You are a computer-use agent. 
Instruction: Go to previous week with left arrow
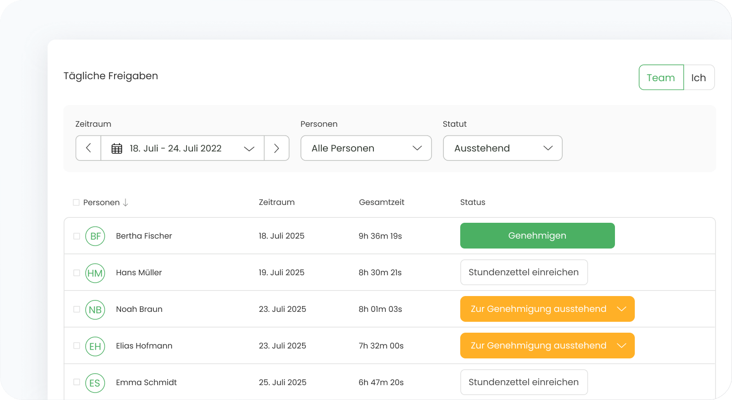point(88,148)
